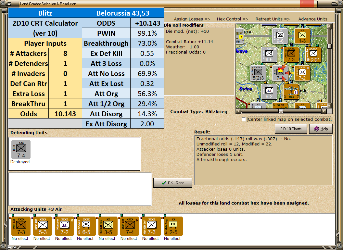Image resolution: width=343 pixels, height=250 pixels.
Task: Grab the map vertical scrollbar thumb
Action: [329, 46]
